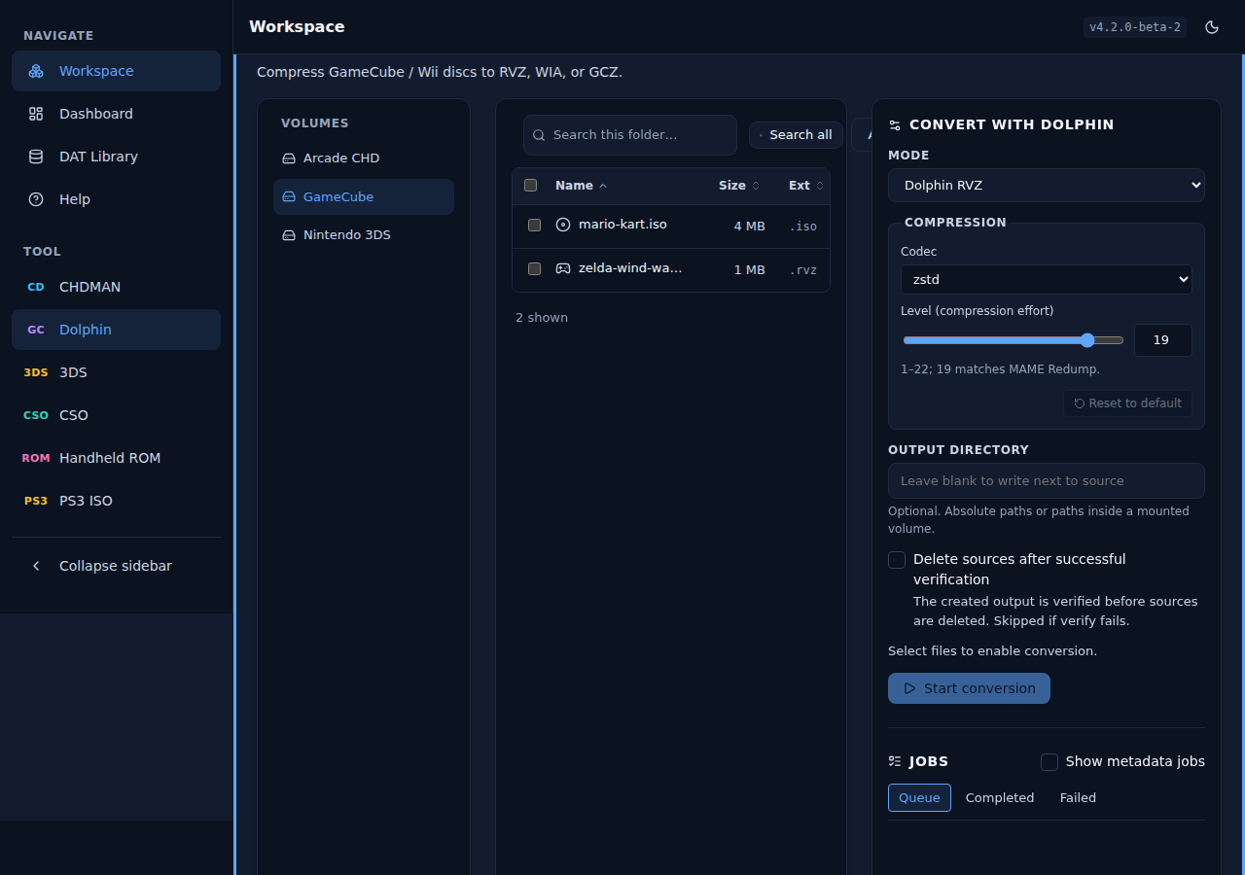This screenshot has height=875, width=1245.
Task: Click the Start conversion button
Action: (969, 688)
